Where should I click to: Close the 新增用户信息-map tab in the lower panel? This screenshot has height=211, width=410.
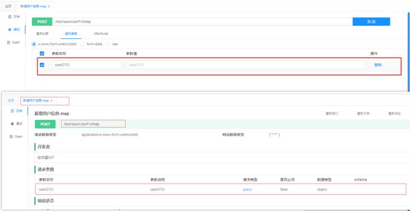pyautogui.click(x=52, y=101)
